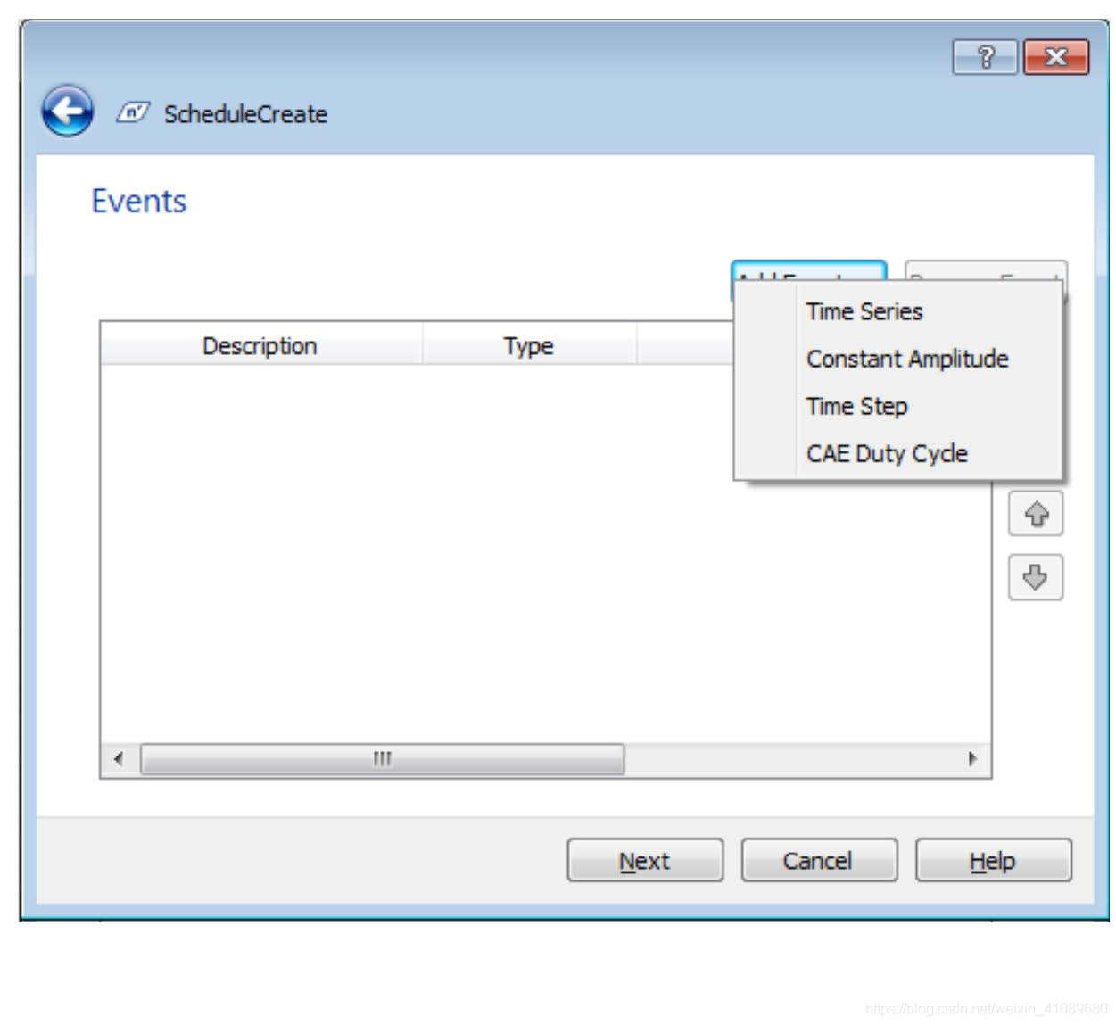Choose Constant Amplitude event type
Screen dimensions: 1116x1025
[907, 359]
